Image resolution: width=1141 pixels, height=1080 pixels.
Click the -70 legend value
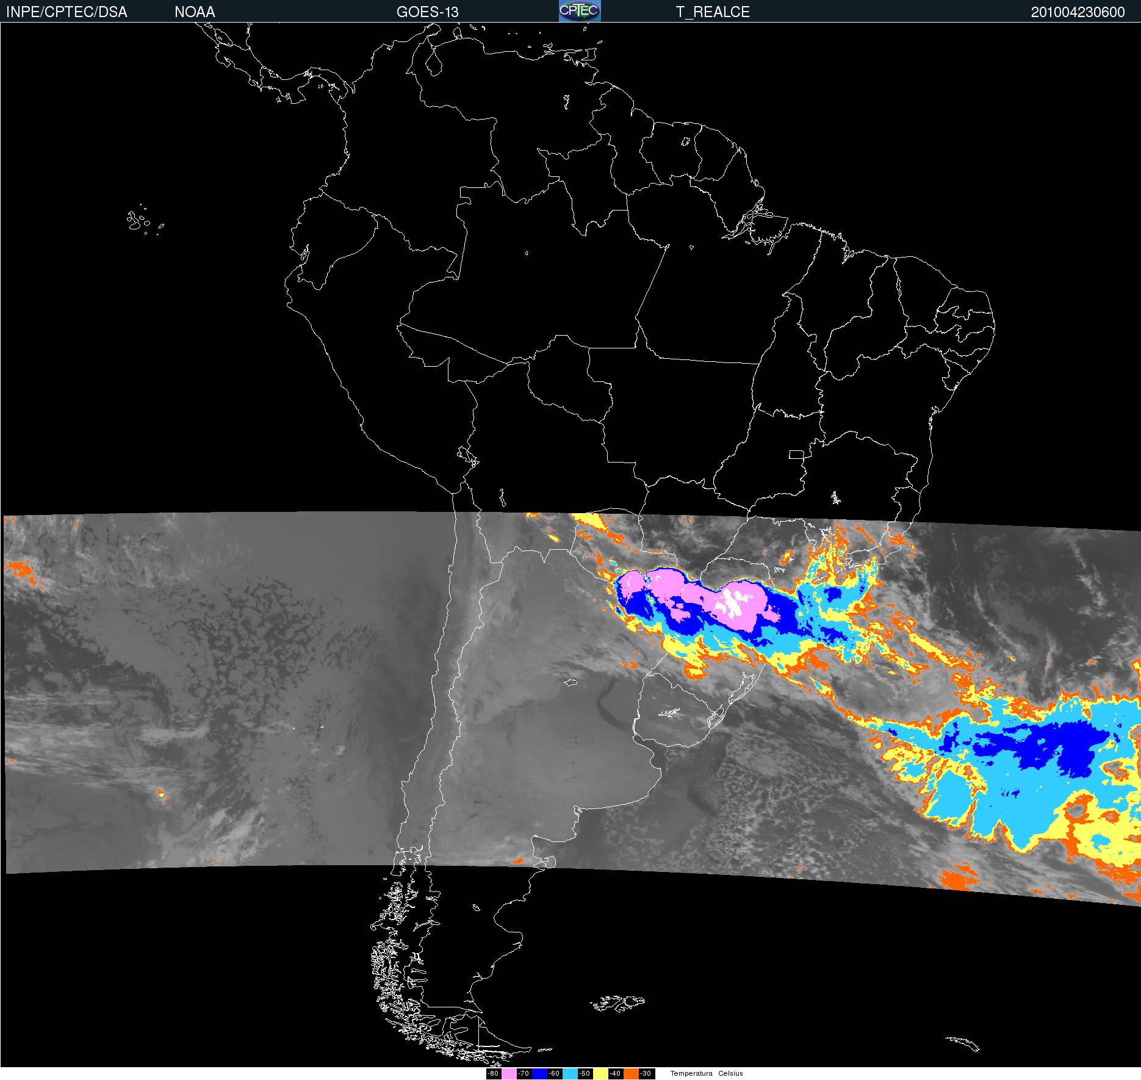(524, 1073)
